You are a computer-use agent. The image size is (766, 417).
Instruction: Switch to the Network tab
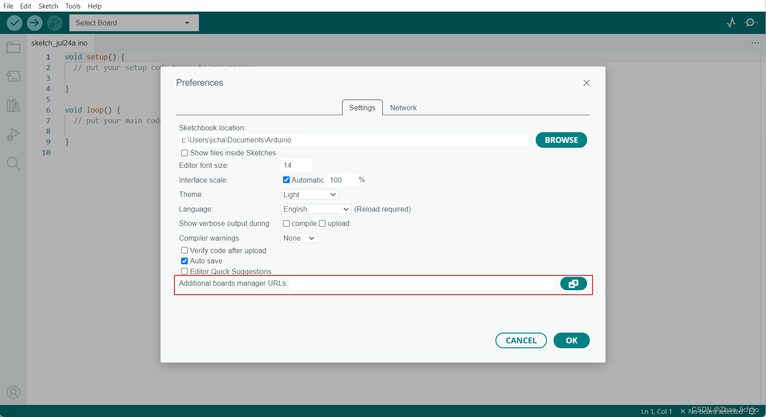click(x=403, y=108)
